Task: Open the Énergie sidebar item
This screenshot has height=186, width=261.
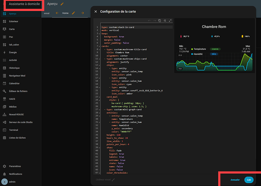Action: 13,53
